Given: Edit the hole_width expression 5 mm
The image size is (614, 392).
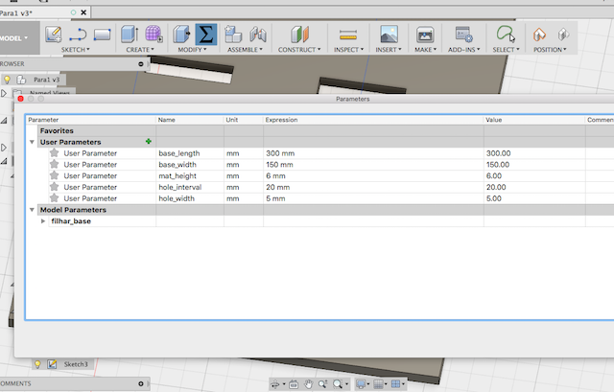Looking at the screenshot, I should click(373, 198).
